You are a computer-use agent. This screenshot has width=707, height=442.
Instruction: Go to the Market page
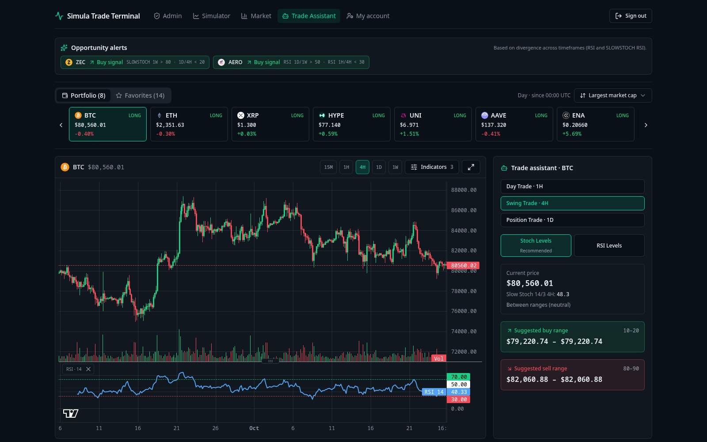pos(256,16)
